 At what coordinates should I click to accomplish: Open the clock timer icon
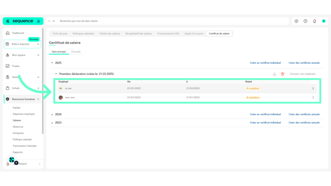[306, 21]
